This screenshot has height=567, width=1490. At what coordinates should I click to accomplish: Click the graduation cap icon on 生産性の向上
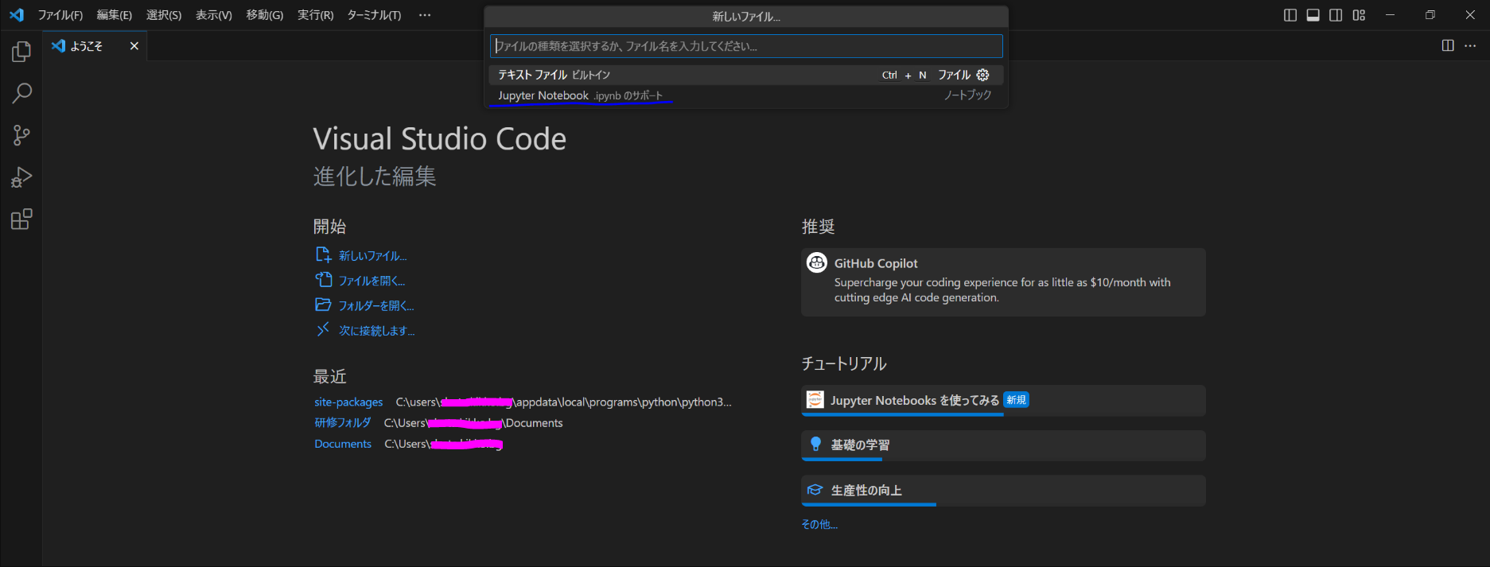815,490
